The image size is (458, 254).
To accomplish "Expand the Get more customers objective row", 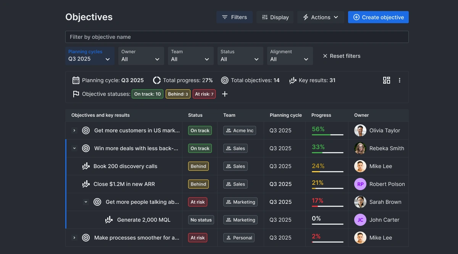I will point(74,130).
